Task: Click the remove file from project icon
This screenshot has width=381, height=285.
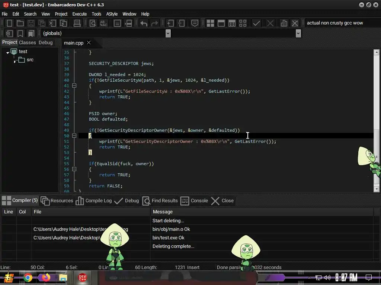Action: [181, 23]
